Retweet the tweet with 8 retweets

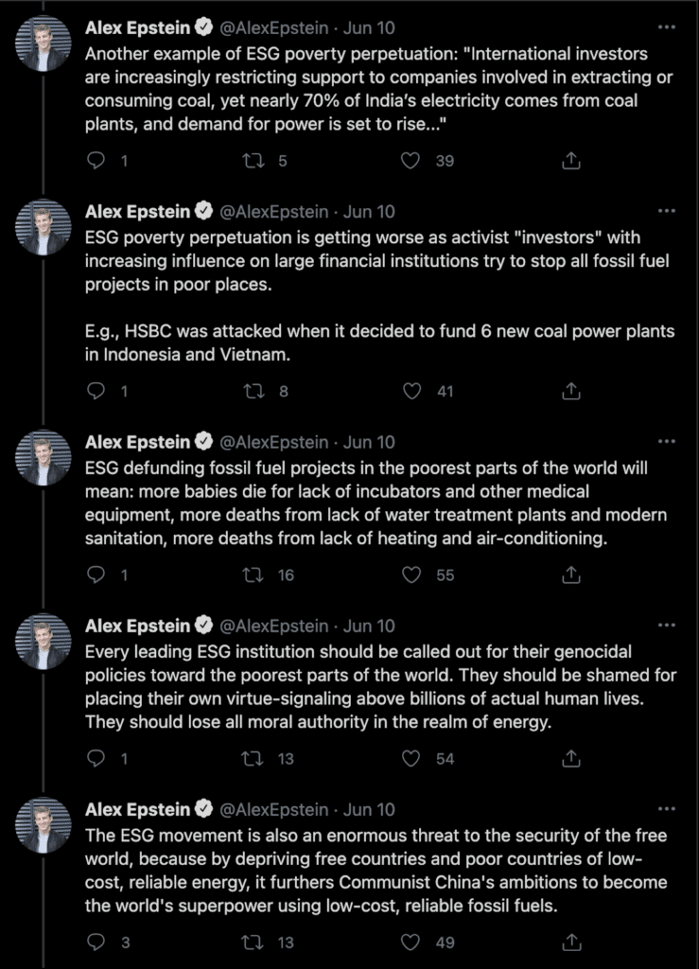[253, 391]
